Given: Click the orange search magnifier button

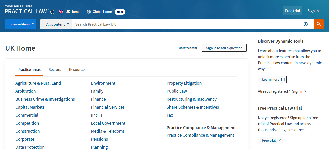Looking at the screenshot, I should [319, 24].
